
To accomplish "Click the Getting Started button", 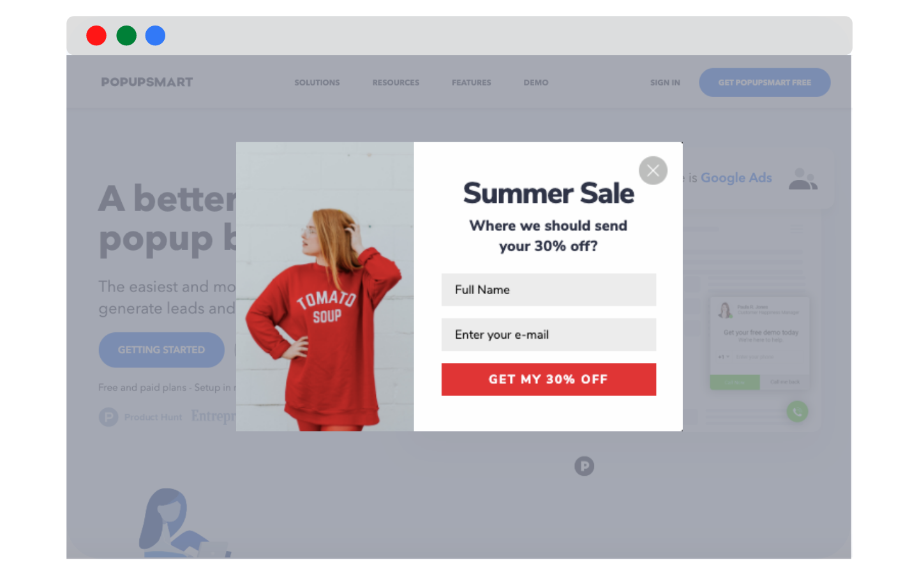I will pos(161,350).
